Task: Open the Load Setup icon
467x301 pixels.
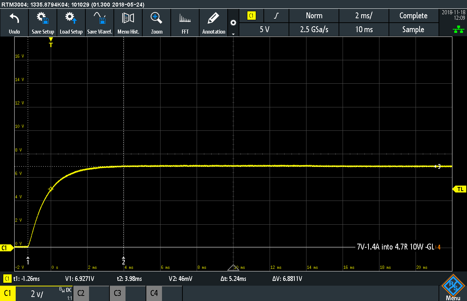Action: pos(71,19)
